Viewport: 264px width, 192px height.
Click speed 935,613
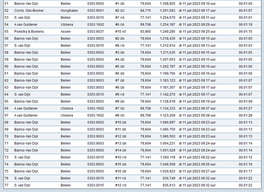[x=169, y=185]
